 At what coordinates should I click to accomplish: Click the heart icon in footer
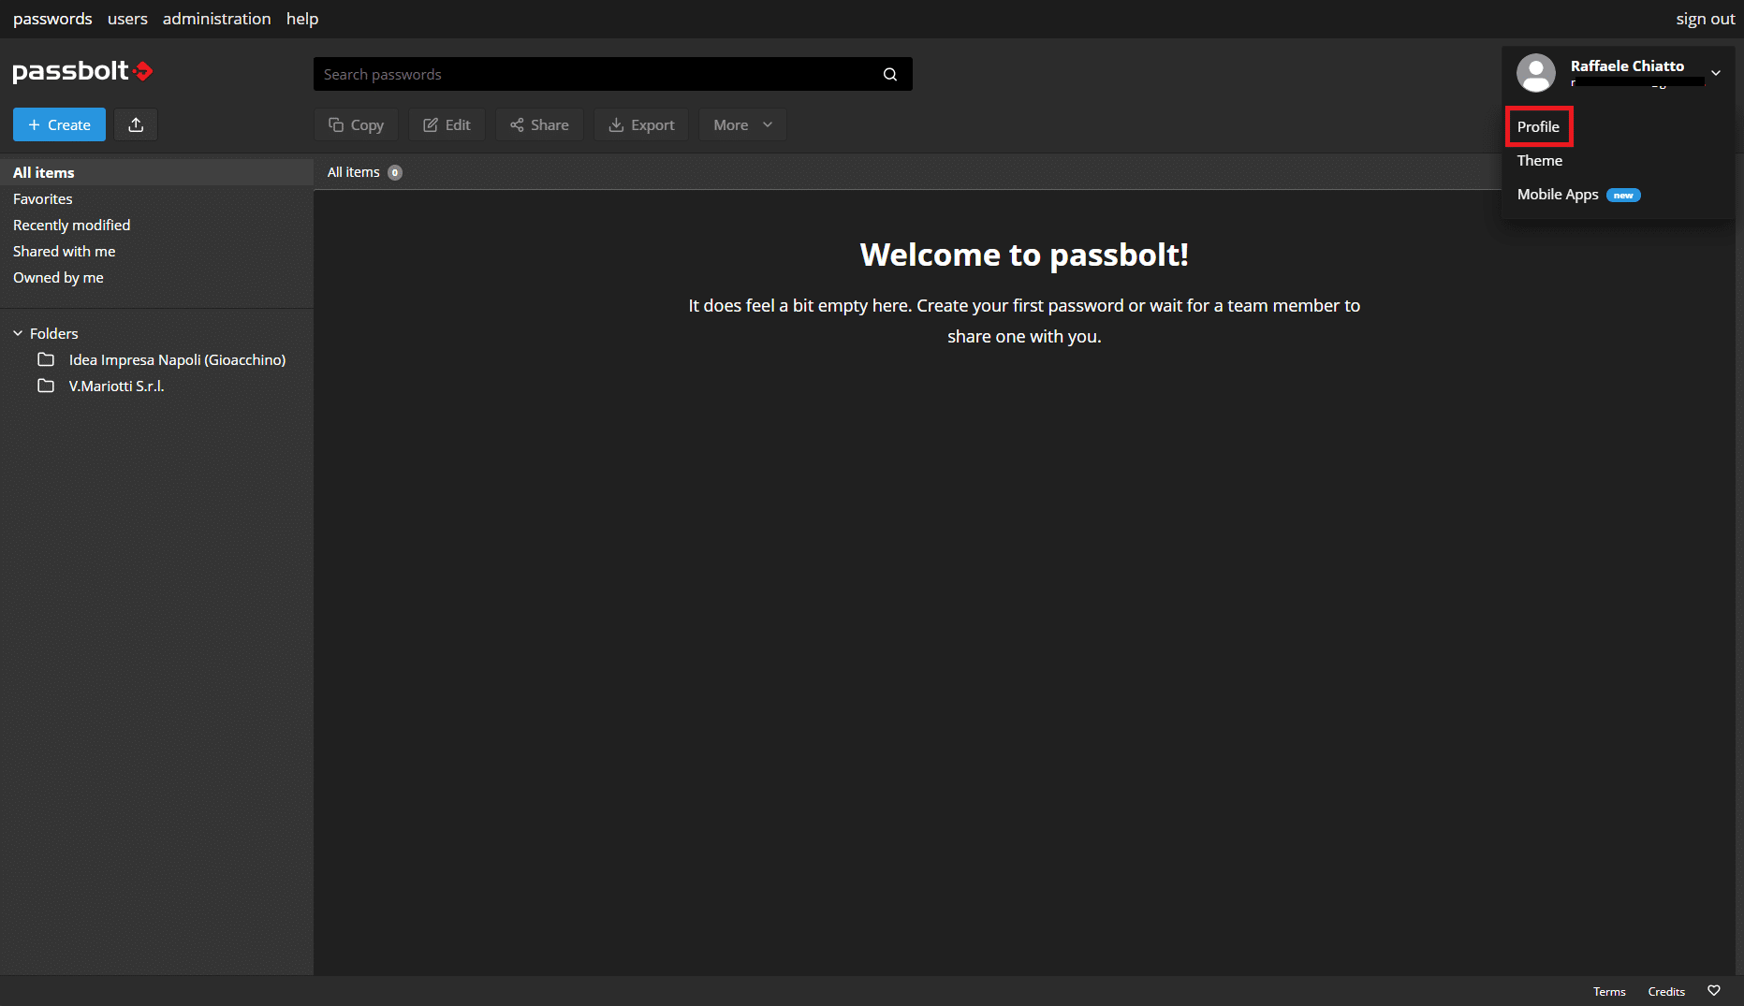click(x=1714, y=991)
